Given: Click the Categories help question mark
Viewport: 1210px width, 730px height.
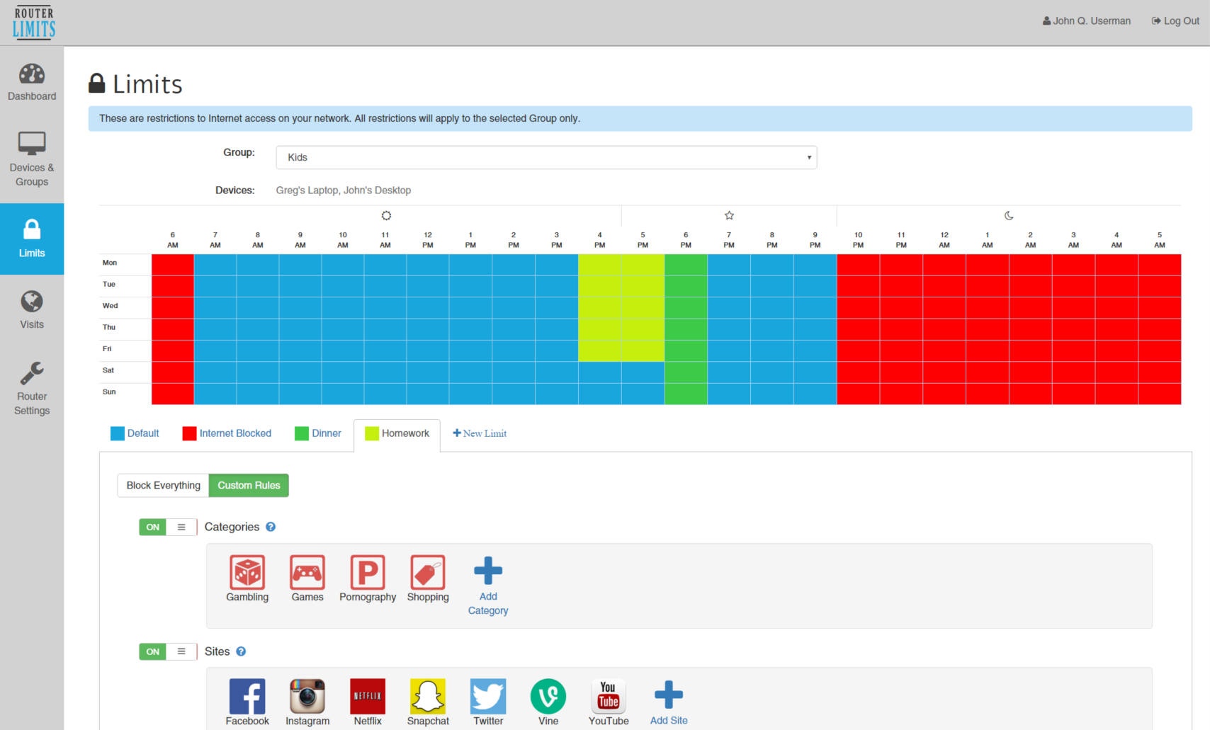Looking at the screenshot, I should tap(271, 527).
